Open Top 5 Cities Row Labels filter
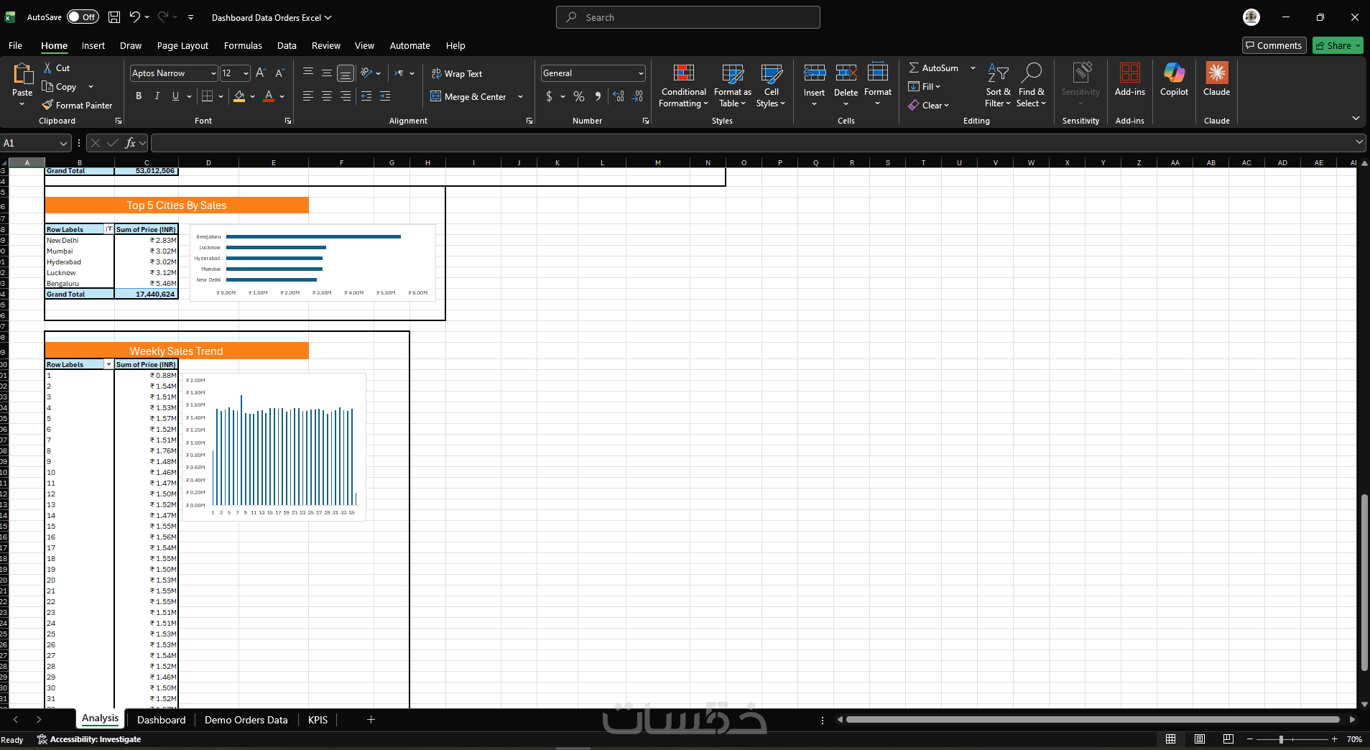Image resolution: width=1370 pixels, height=750 pixels. point(108,229)
